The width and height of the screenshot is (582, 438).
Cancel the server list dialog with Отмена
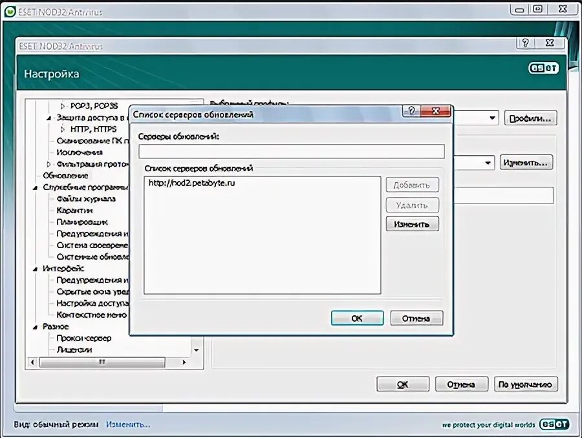[416, 318]
